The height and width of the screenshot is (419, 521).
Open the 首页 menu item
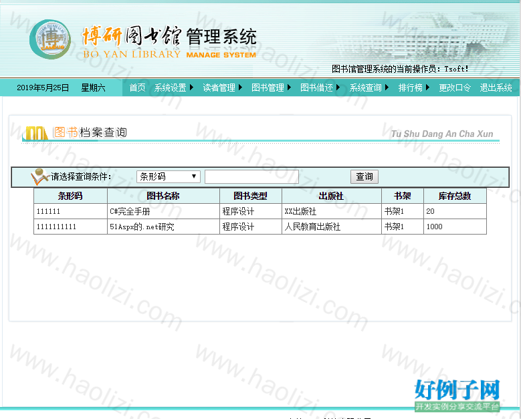(138, 88)
